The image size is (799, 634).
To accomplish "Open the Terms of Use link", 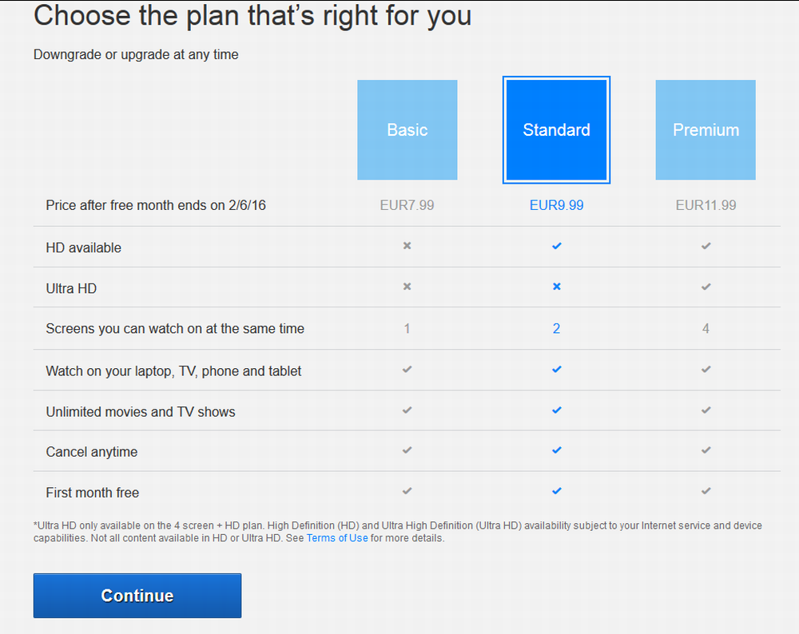I will click(337, 538).
